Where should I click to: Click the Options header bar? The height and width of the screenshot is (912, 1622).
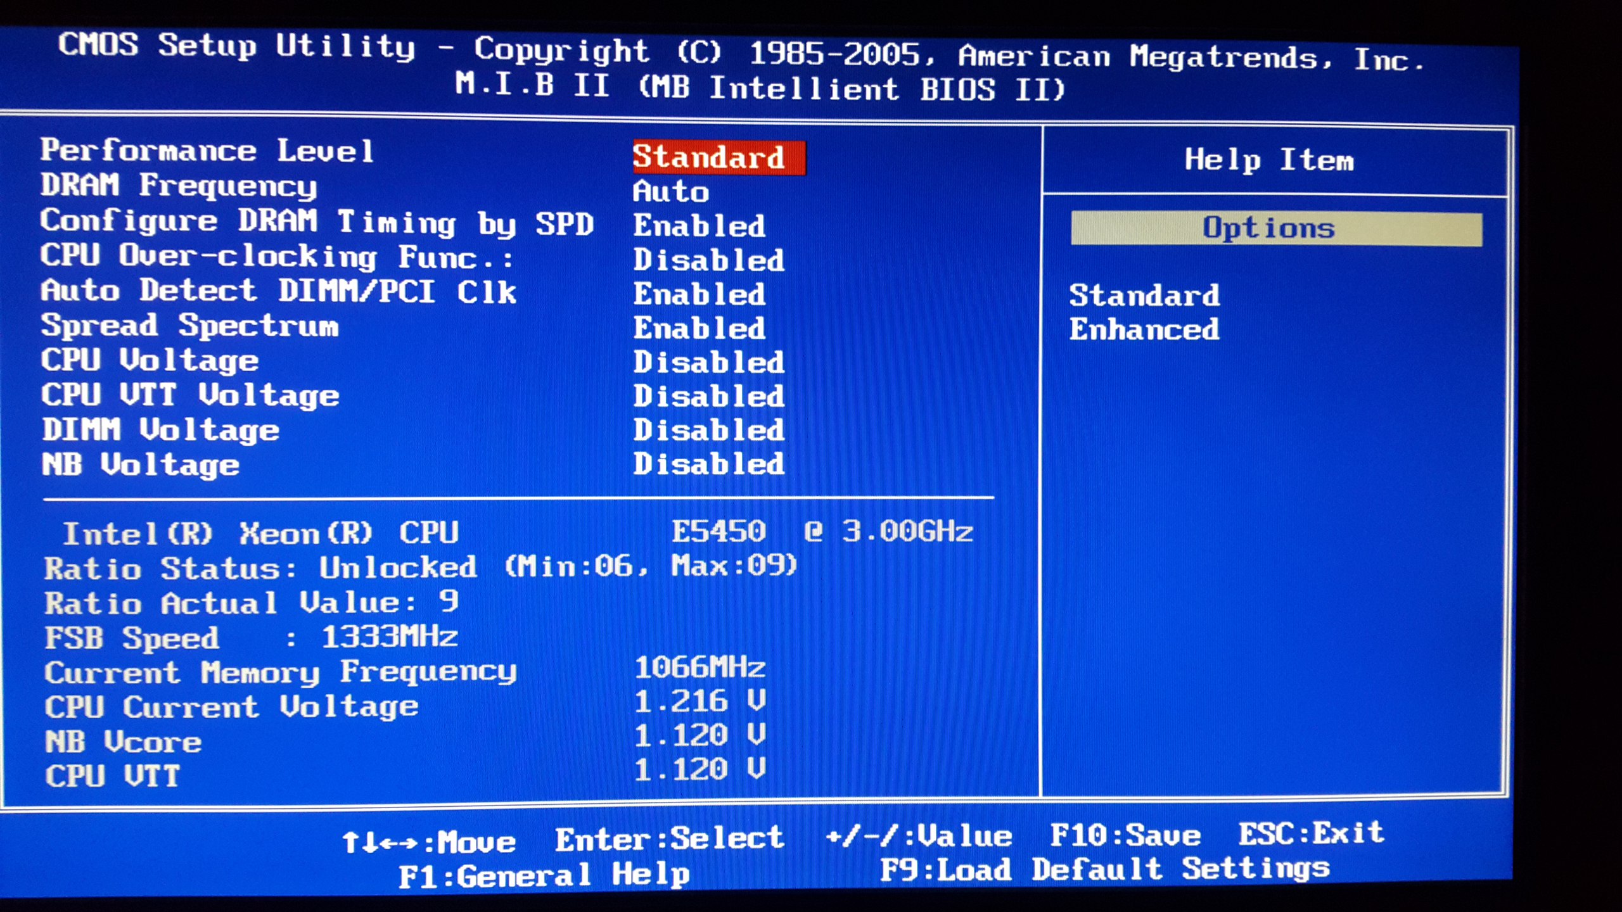tap(1276, 229)
